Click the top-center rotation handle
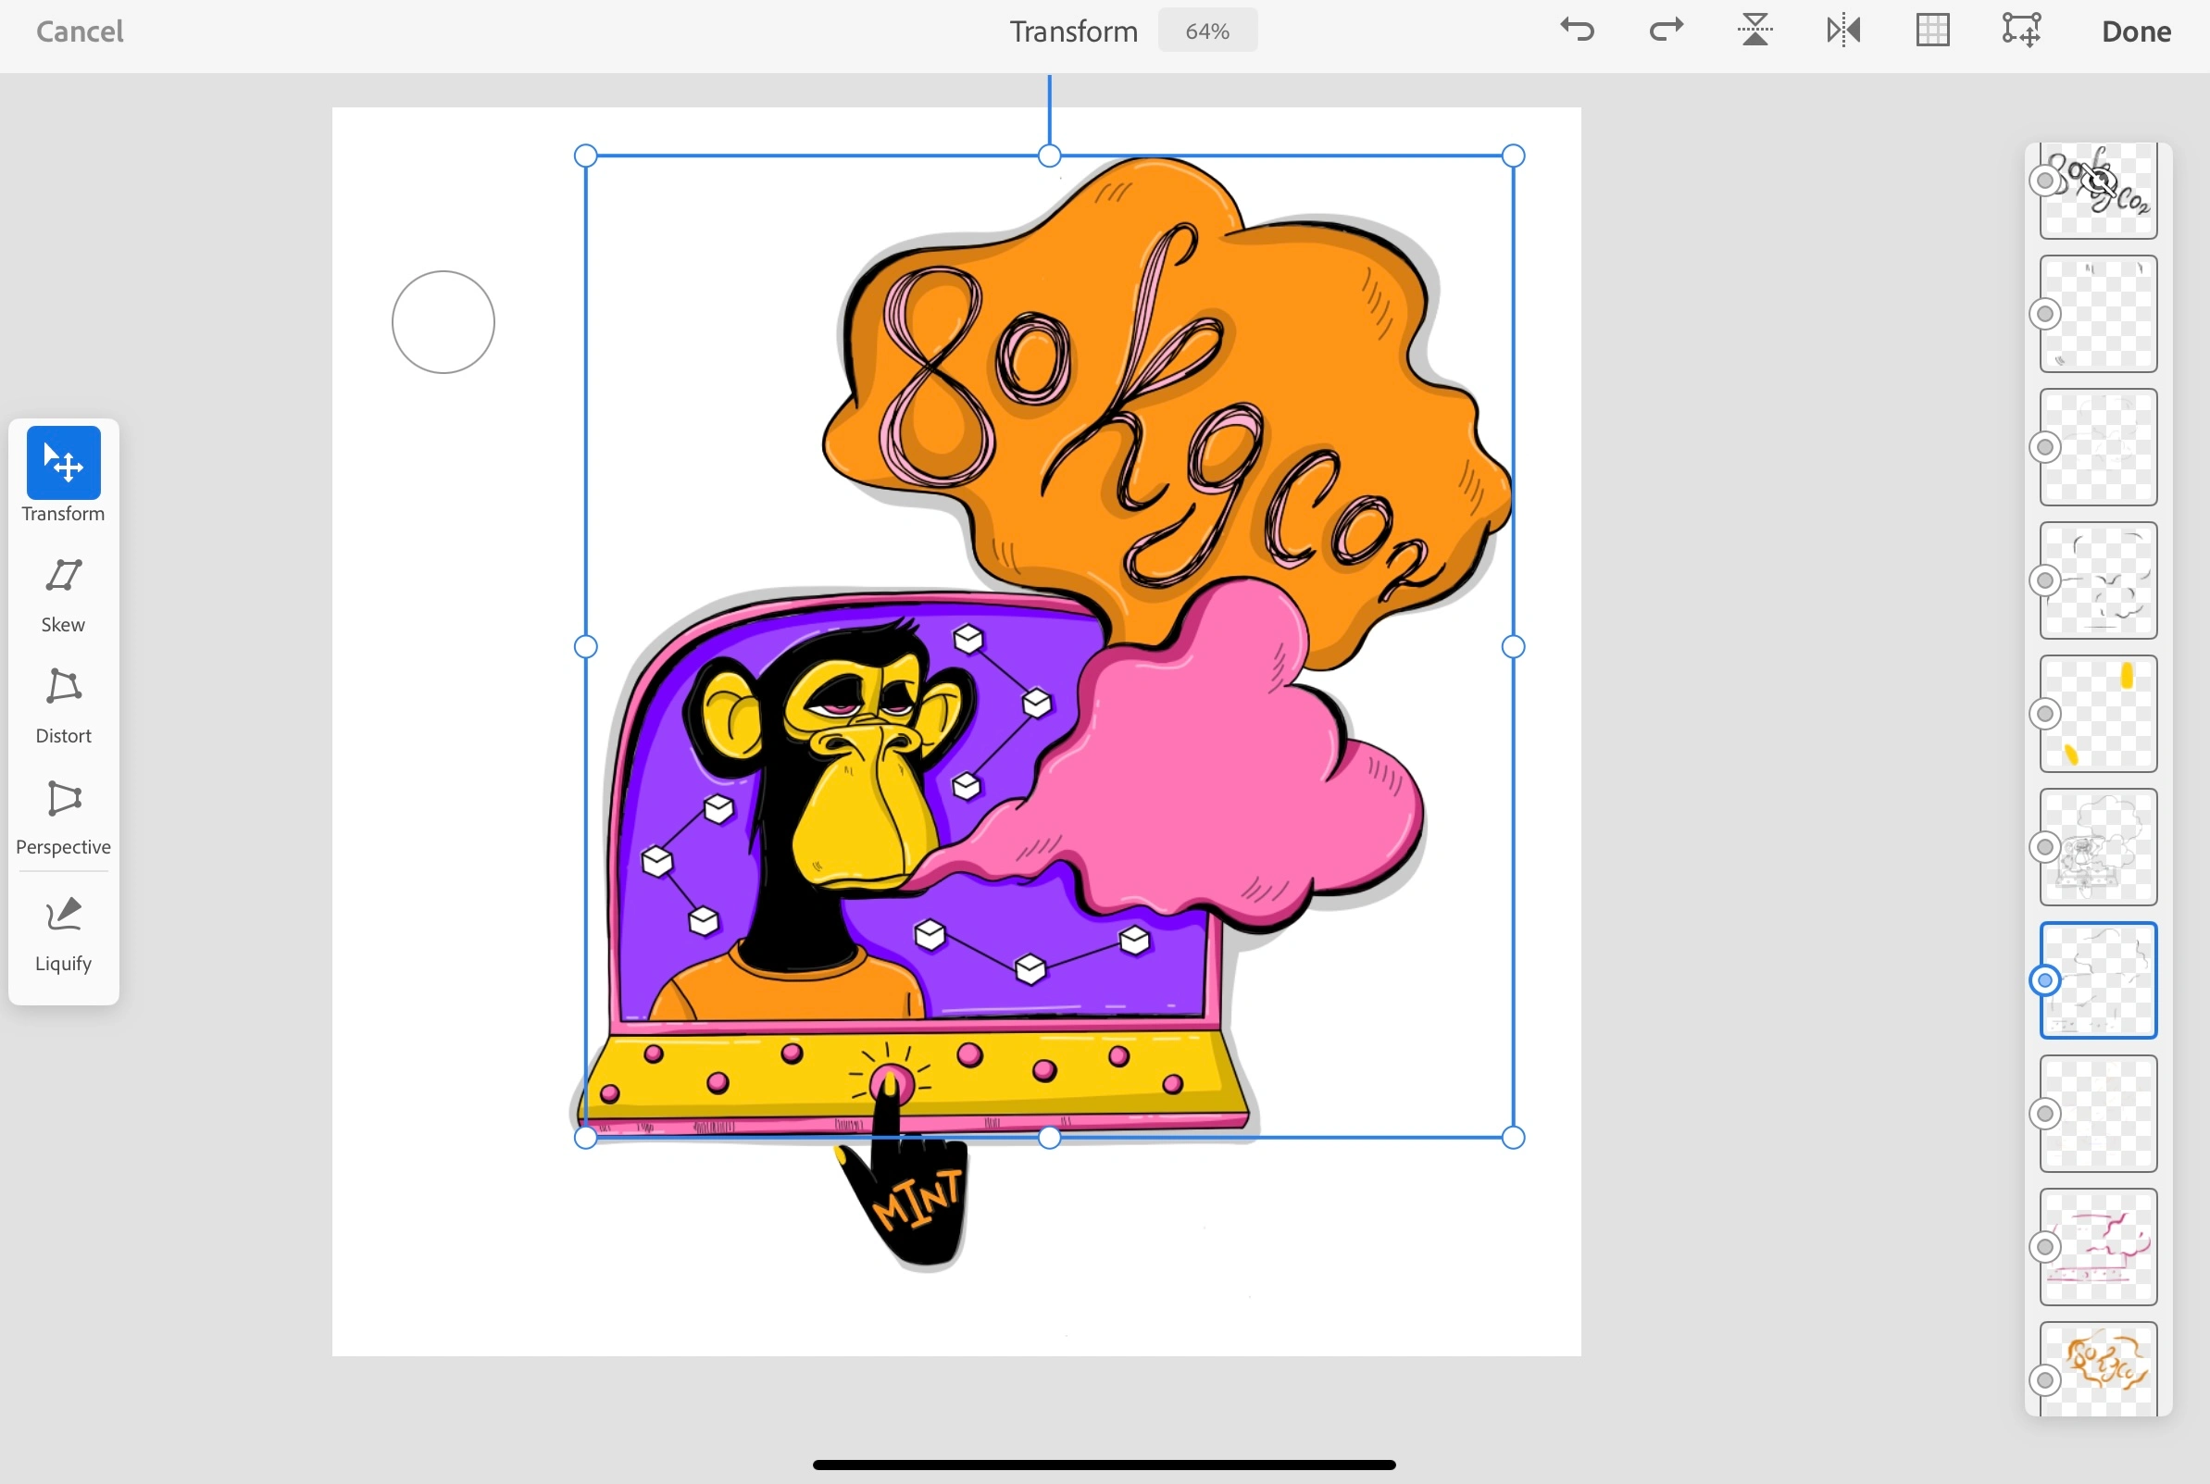The width and height of the screenshot is (2210, 1484). click(1050, 156)
